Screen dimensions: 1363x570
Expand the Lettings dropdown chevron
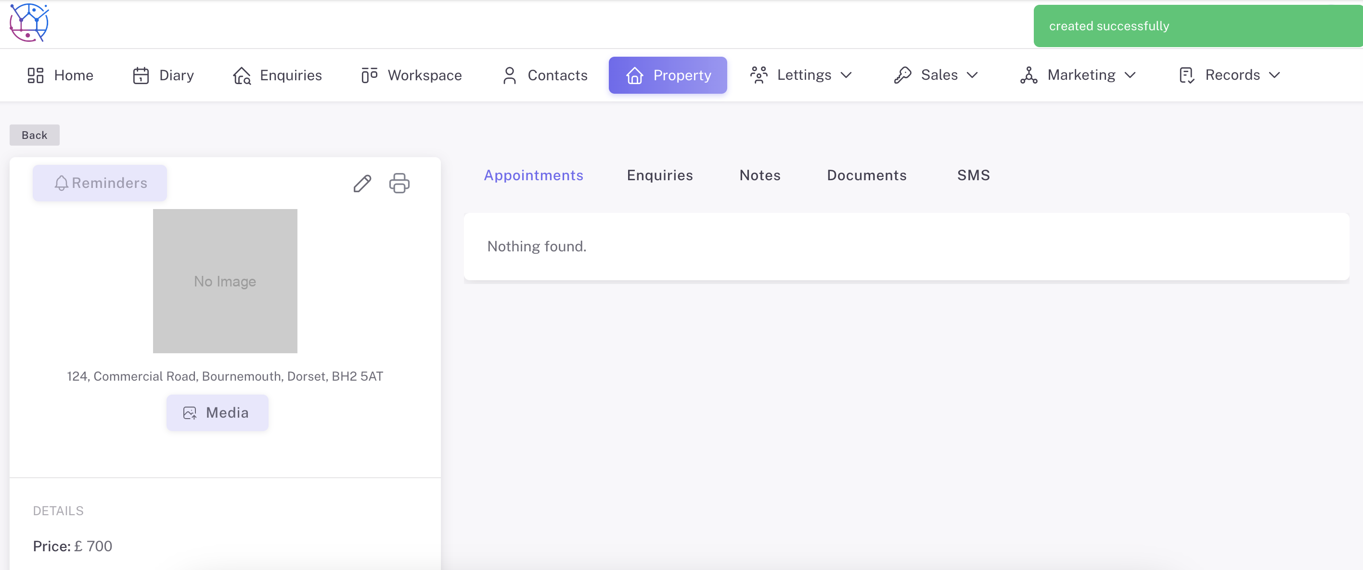[846, 75]
